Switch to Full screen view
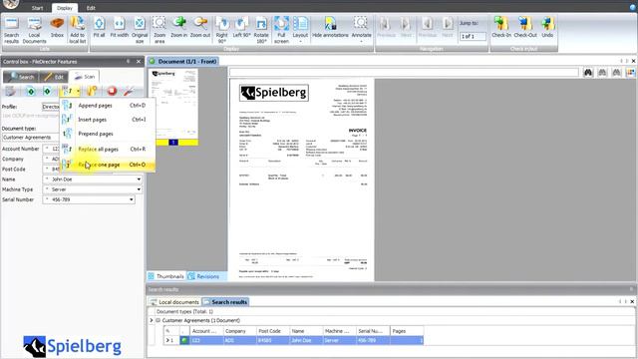The height and width of the screenshot is (359, 638). (x=281, y=30)
